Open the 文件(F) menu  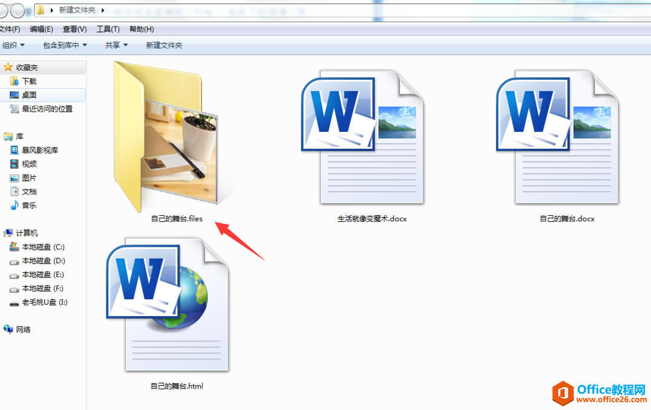point(10,29)
